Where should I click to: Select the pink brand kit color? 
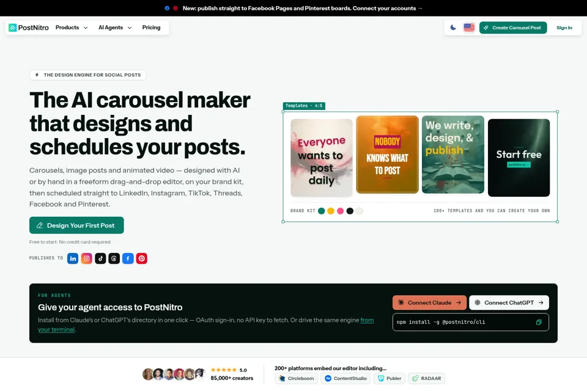tap(341, 211)
